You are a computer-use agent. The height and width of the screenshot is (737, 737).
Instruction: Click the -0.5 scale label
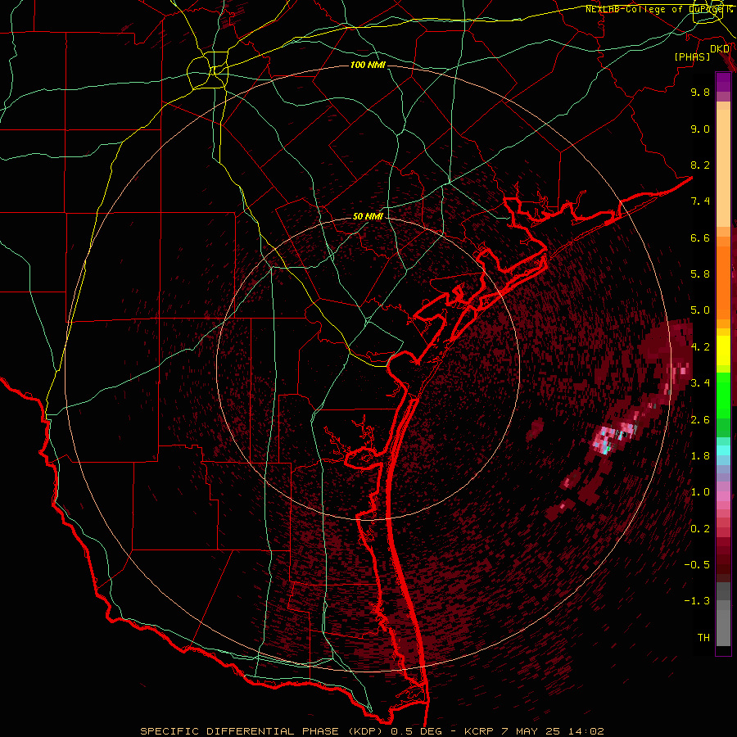coord(697,565)
